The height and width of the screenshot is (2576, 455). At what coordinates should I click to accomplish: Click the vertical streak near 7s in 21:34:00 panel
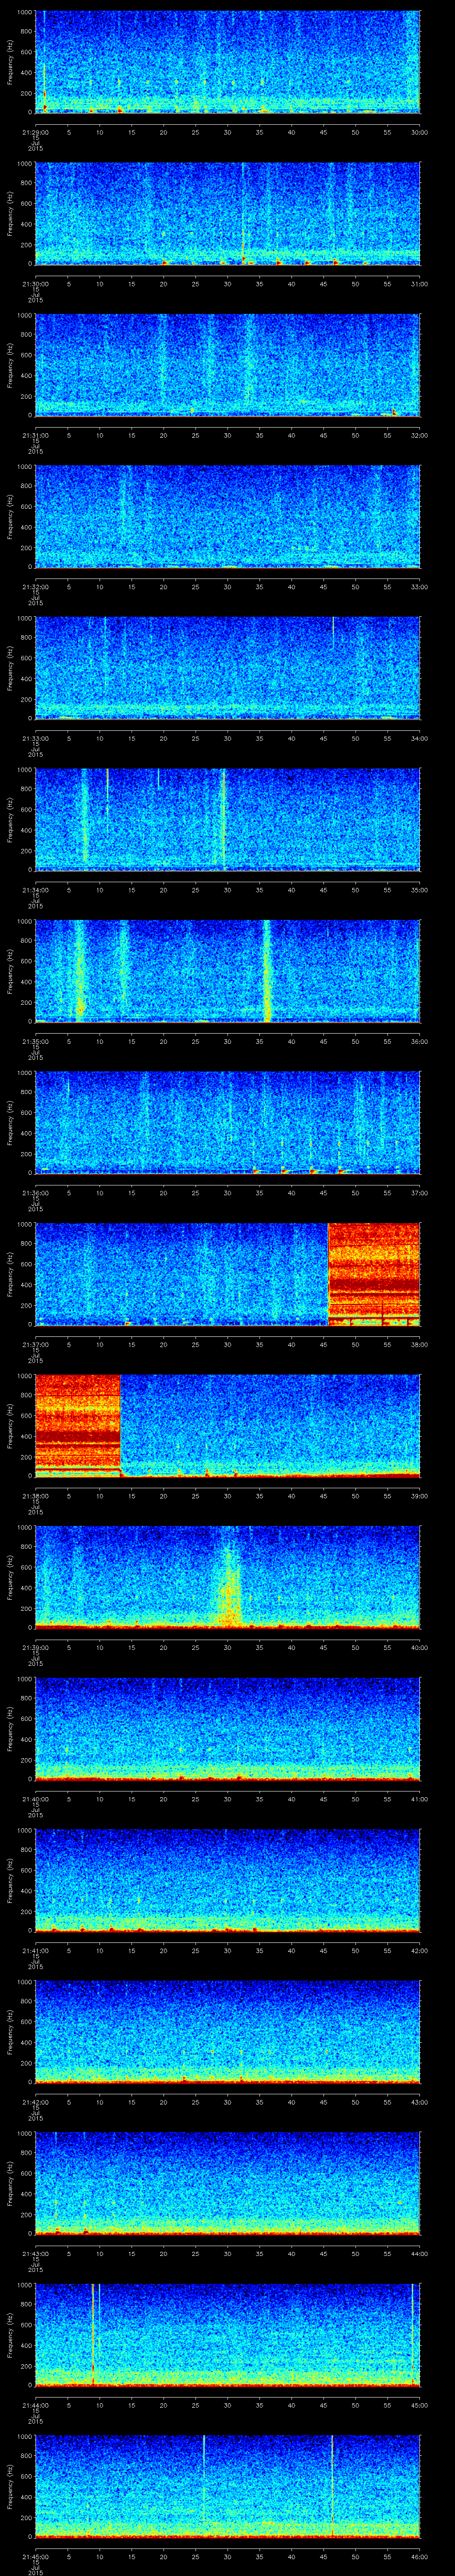tap(84, 818)
